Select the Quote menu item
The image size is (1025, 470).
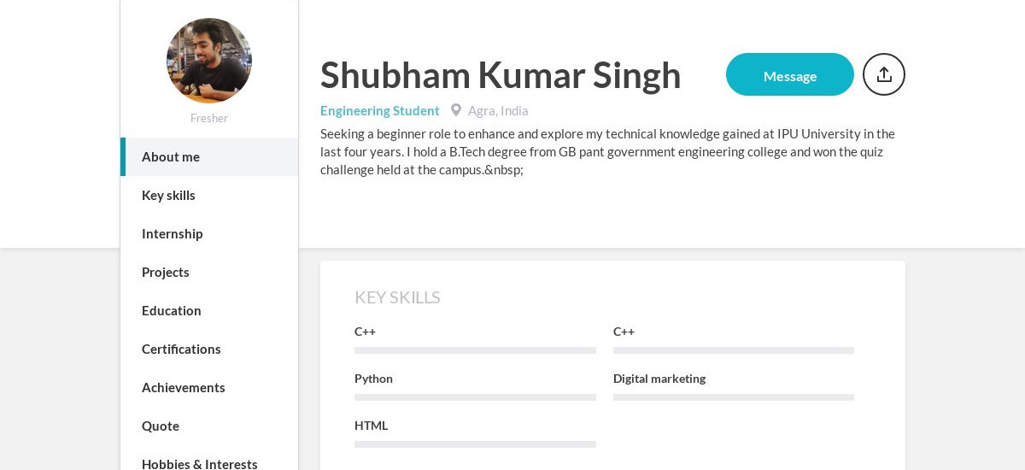[x=209, y=426]
